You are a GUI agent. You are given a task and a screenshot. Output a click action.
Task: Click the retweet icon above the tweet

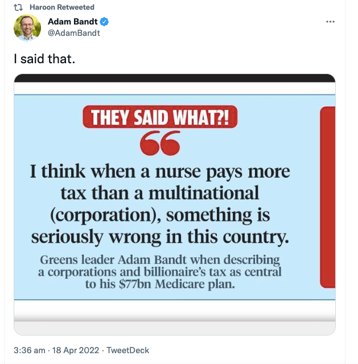18,7
